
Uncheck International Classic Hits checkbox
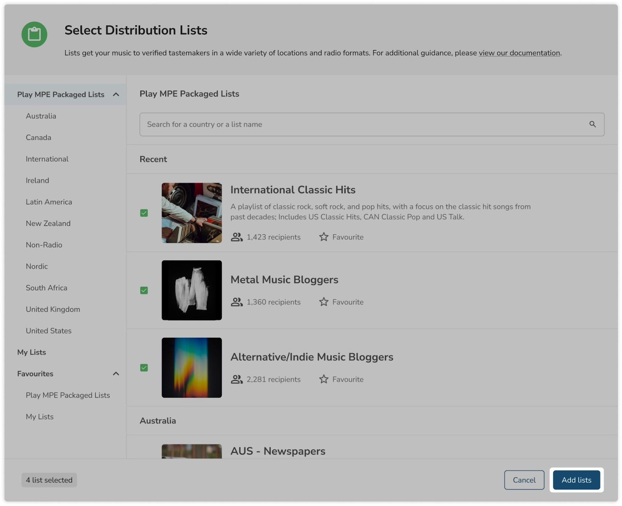pos(144,213)
